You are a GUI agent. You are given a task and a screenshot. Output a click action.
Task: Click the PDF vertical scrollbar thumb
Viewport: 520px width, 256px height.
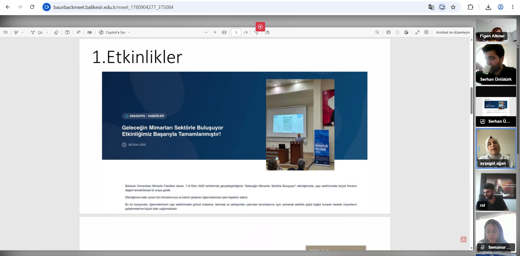coord(471,101)
